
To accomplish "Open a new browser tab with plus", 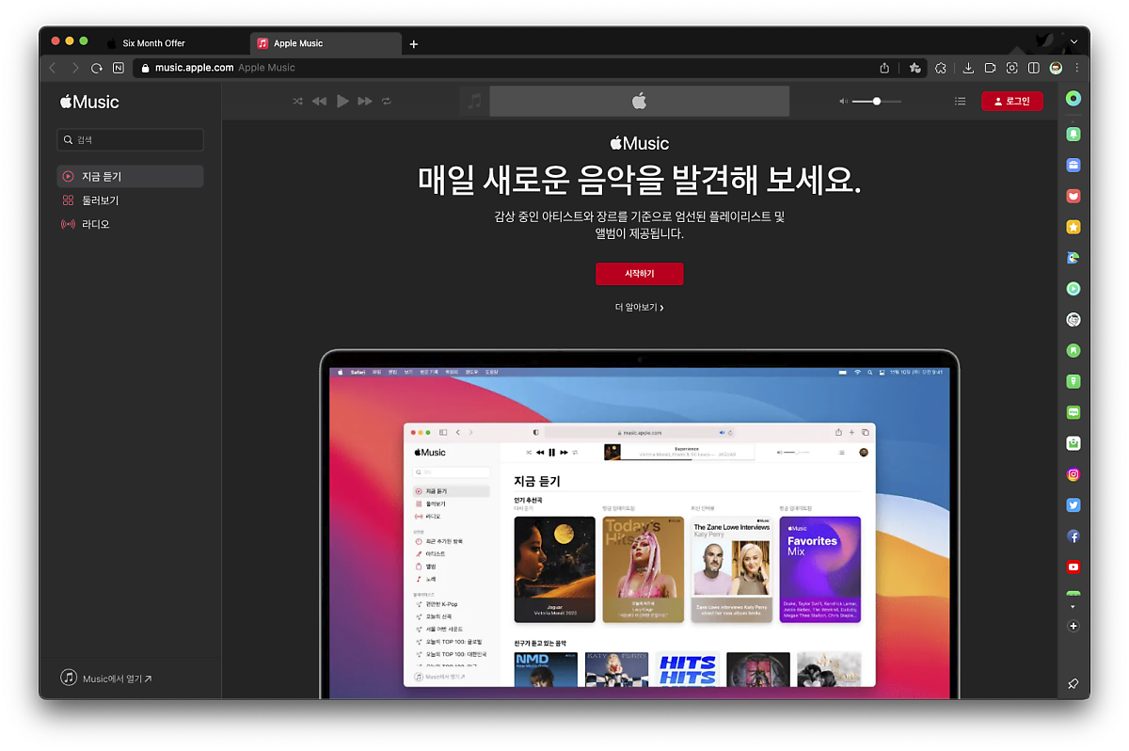I will [x=414, y=44].
